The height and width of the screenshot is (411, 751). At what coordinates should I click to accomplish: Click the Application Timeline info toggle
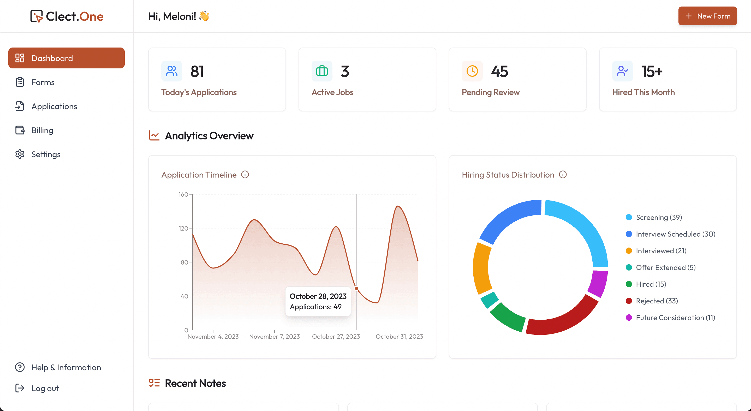[245, 175]
